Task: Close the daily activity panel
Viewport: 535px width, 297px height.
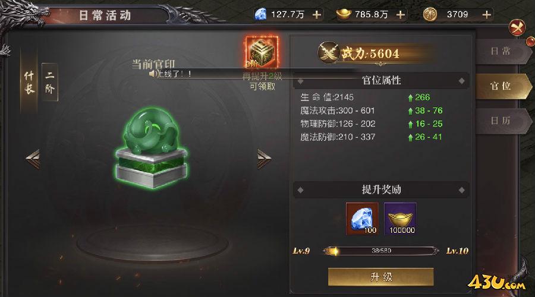Action: (517, 27)
